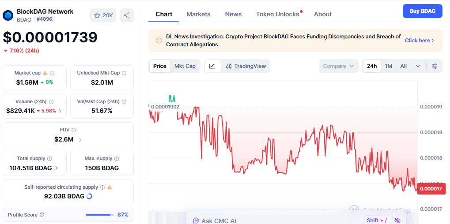Screen dimensions: 450x224
Task: Click the Ask CMC AI logo icon
Action: [196, 220]
